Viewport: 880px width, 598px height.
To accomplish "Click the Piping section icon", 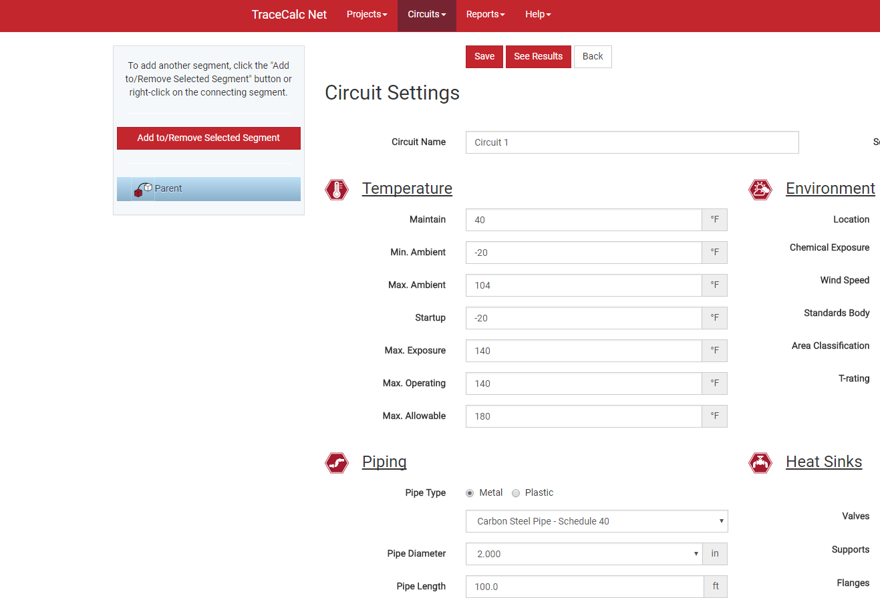I will [337, 462].
